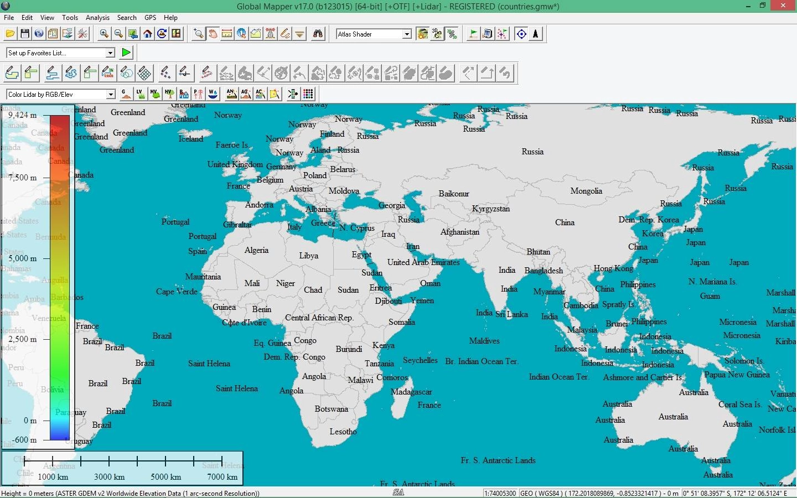The width and height of the screenshot is (797, 498).
Task: Open the online data globe icon
Action: (39, 34)
